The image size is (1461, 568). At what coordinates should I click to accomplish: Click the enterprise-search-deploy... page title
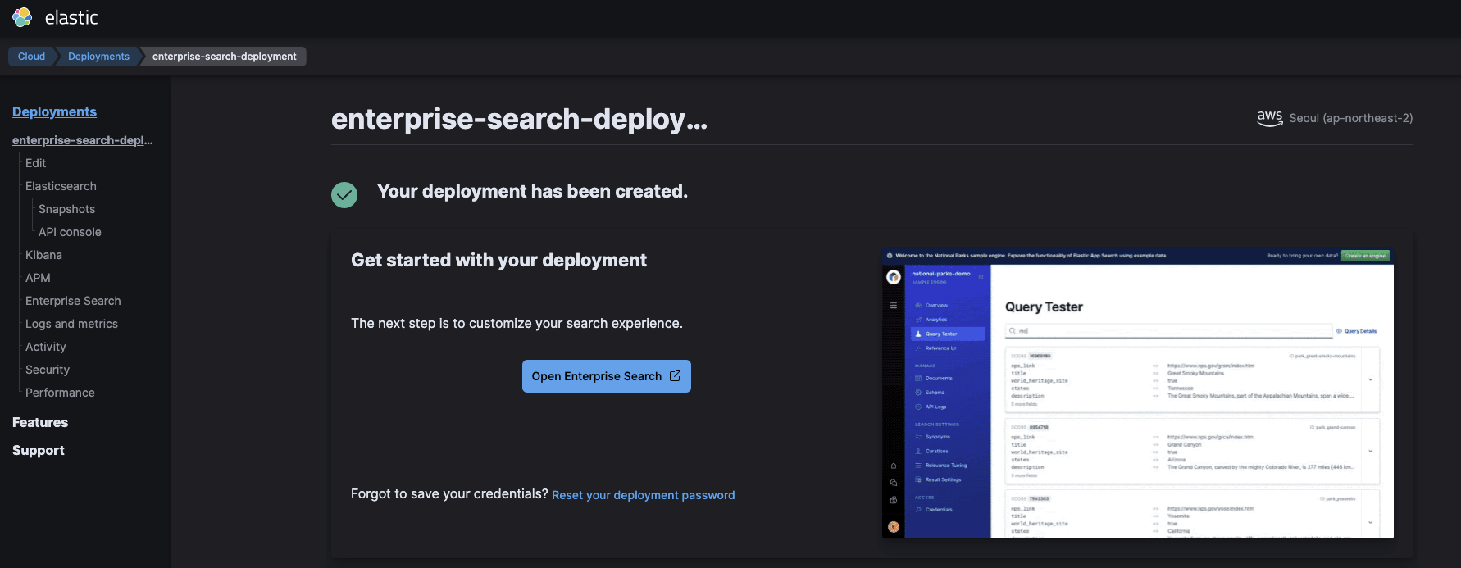[x=519, y=120]
